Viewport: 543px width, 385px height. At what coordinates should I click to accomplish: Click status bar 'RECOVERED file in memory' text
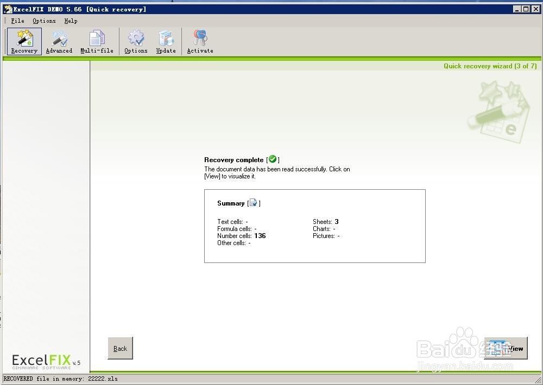[61, 379]
